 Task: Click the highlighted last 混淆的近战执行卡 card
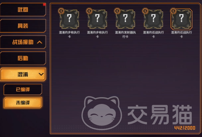coord(181,19)
